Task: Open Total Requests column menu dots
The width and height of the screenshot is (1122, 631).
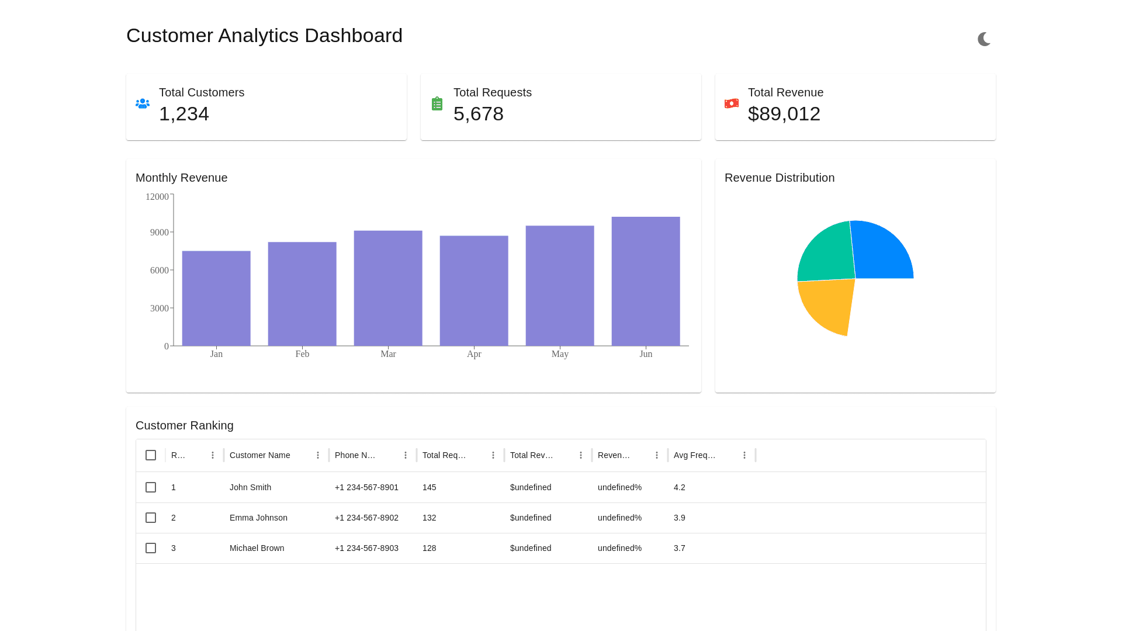Action: tap(493, 455)
